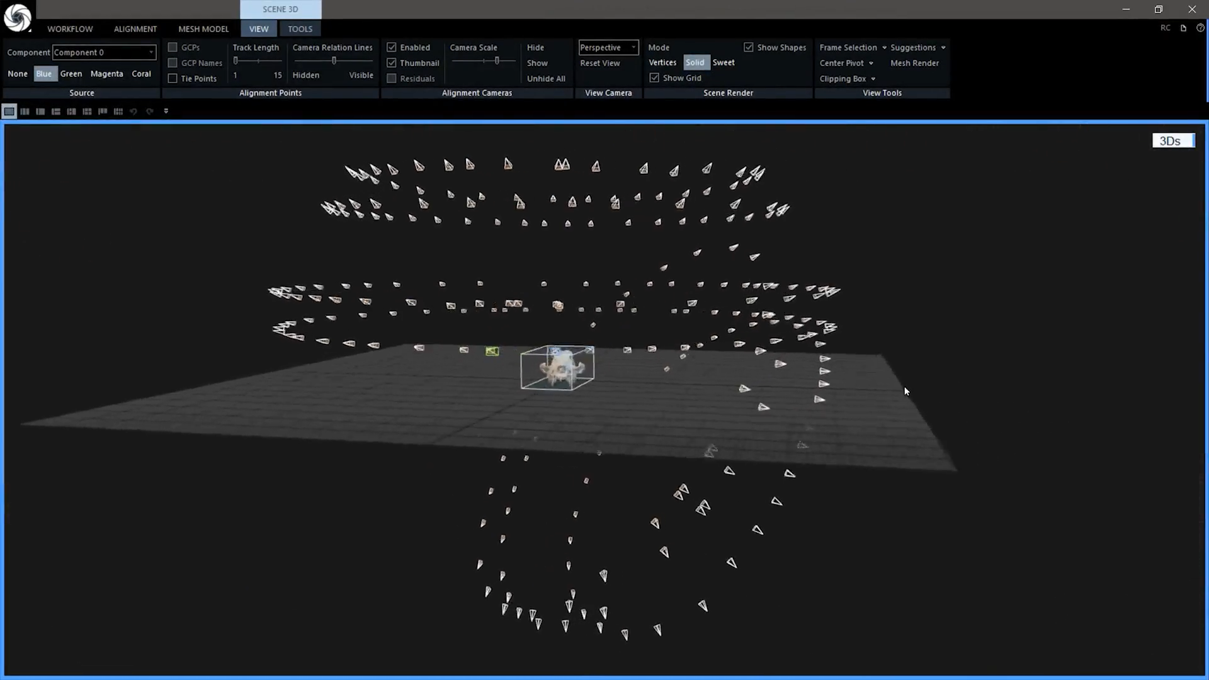Open the ALIGNMENT ribbon tab

[x=135, y=29]
